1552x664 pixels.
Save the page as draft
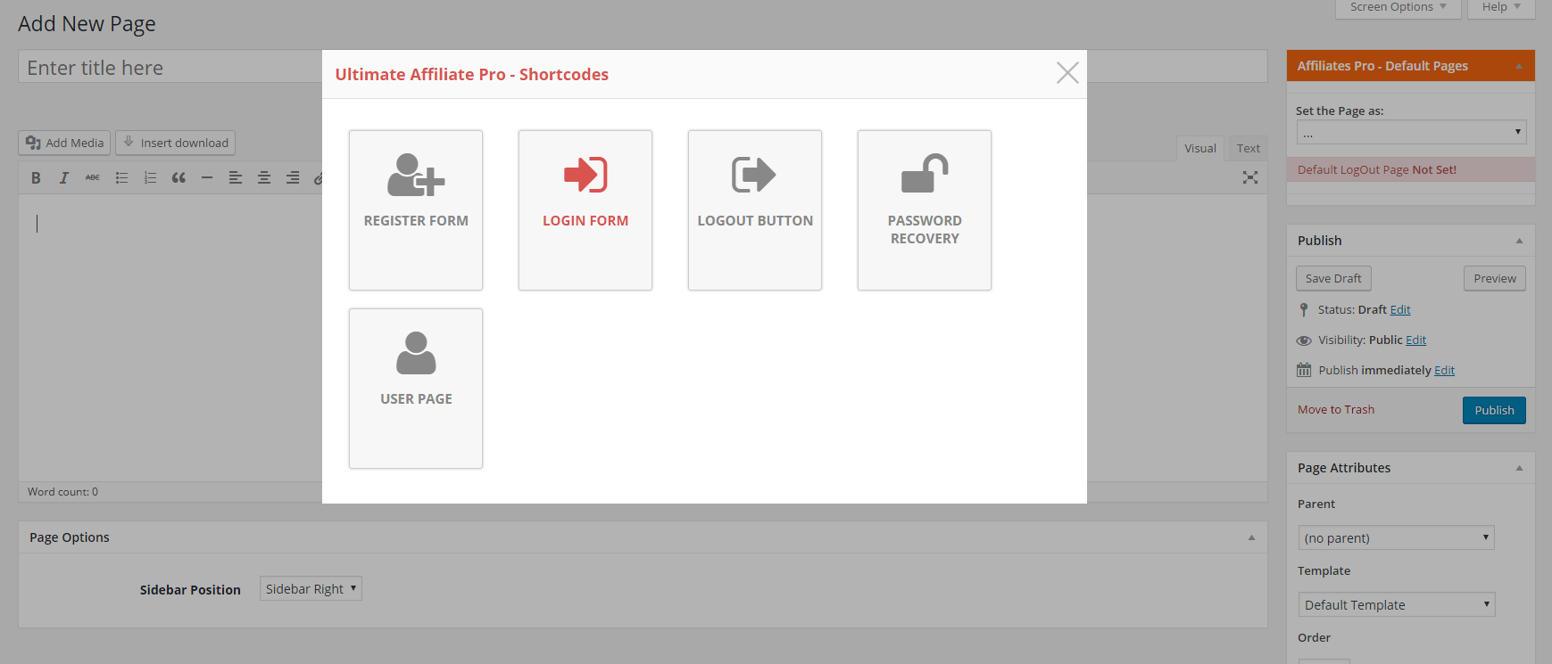tap(1333, 278)
